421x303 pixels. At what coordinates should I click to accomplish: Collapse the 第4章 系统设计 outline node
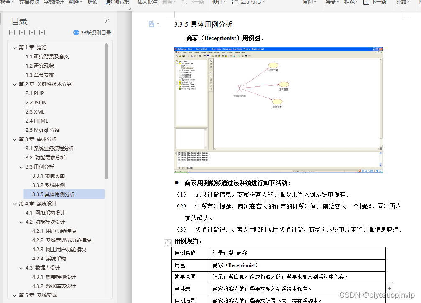pyautogui.click(x=15, y=204)
